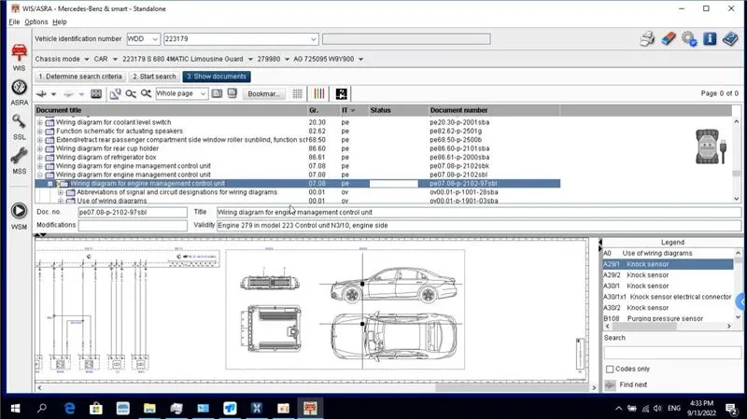Click the Bookmark button
Screen dimensions: 747x419
264,94
